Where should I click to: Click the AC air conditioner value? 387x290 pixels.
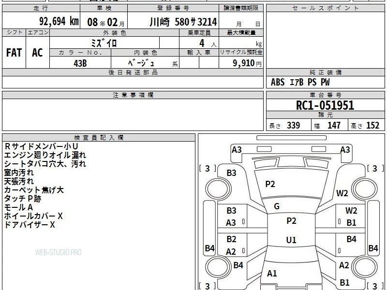click(x=37, y=53)
